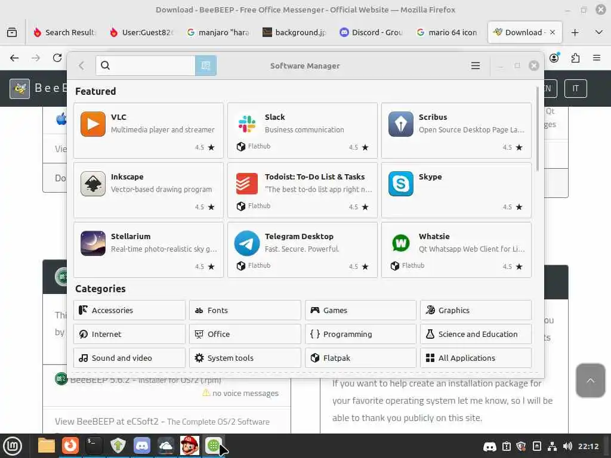The height and width of the screenshot is (458, 611).
Task: Click the Software Manager vertical scrollbar
Action: [x=538, y=129]
